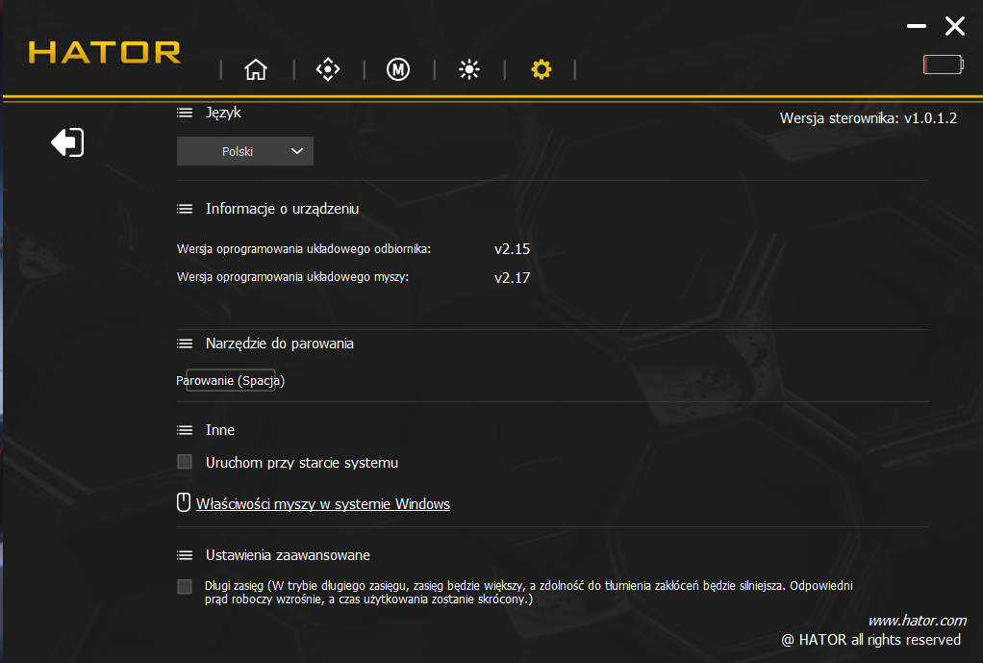Click list icon next to Inne
Screen dimensions: 983x663
point(185,430)
